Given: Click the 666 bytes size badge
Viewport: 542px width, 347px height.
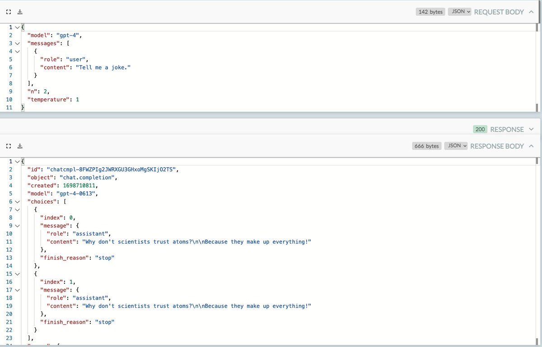Looking at the screenshot, I should point(427,146).
